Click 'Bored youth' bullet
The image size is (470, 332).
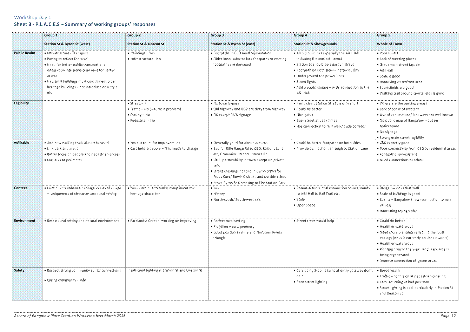[389, 271]
